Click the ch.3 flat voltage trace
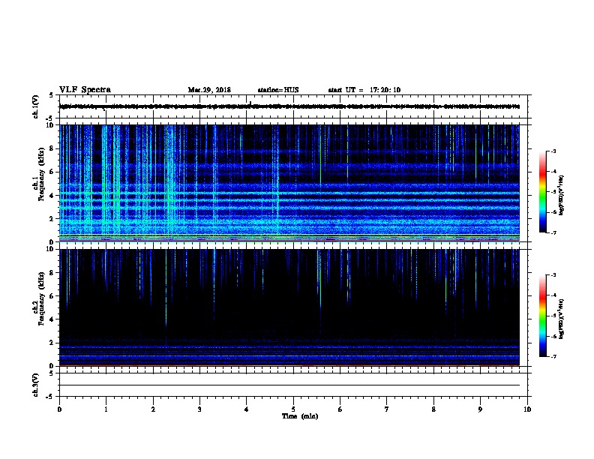The height and width of the screenshot is (459, 594). (x=289, y=385)
